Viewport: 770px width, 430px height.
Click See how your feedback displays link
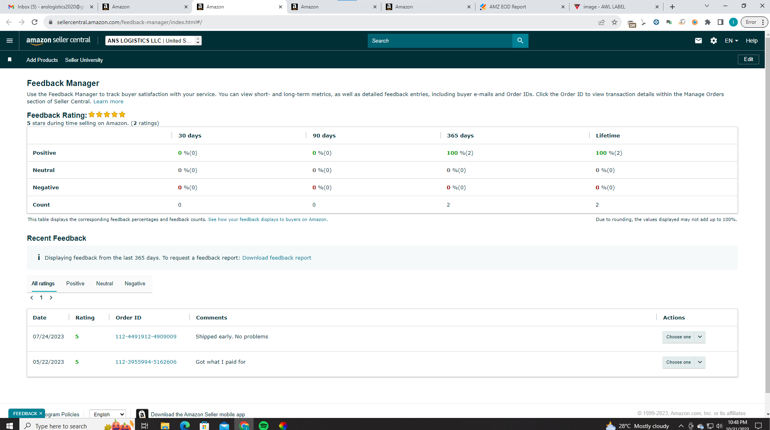click(268, 219)
